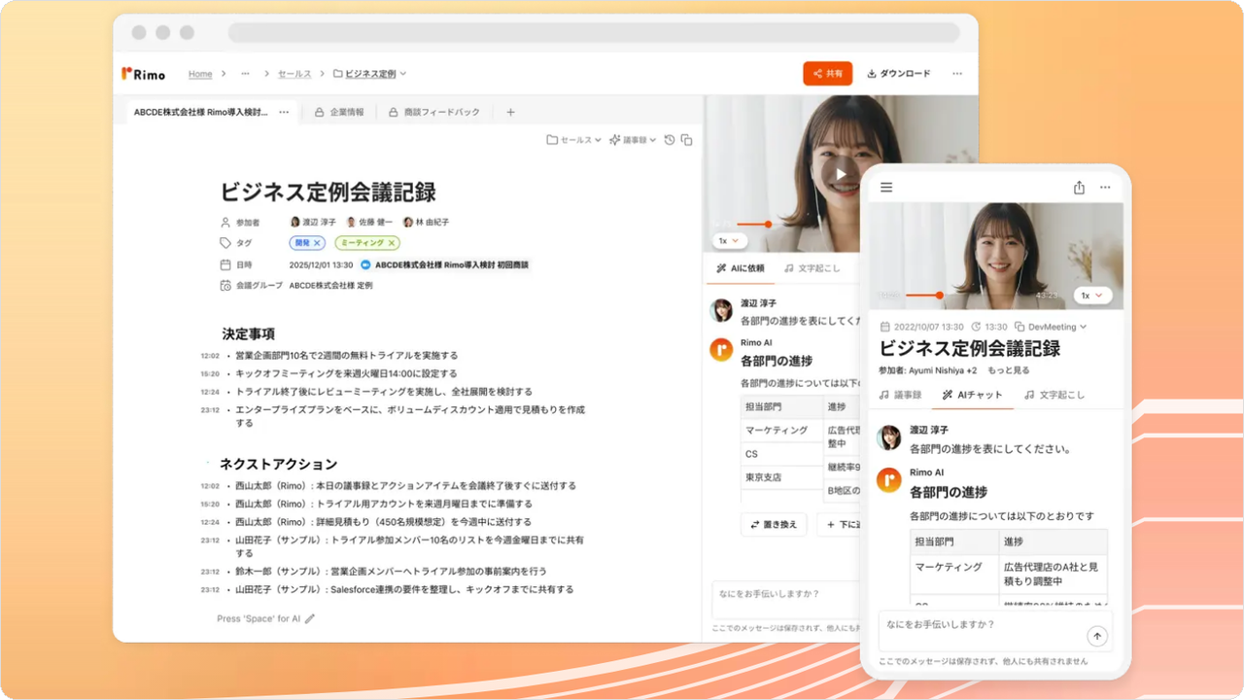1244x700 pixels.
Task: Tap もっと見る in the mobile view
Action: coord(1008,370)
